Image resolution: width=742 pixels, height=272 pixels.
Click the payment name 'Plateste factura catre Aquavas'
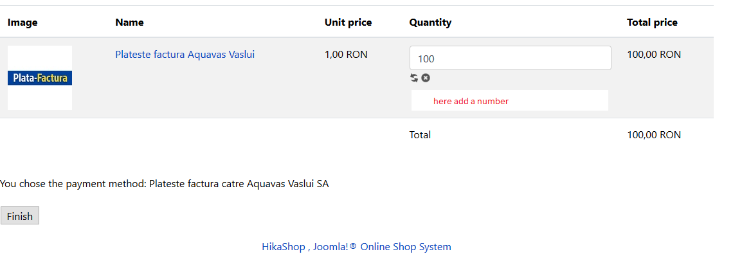coord(239,184)
